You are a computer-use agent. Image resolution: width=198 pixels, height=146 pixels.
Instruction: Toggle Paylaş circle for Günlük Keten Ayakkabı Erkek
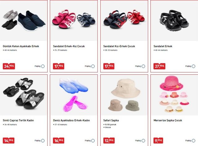coord(43,66)
